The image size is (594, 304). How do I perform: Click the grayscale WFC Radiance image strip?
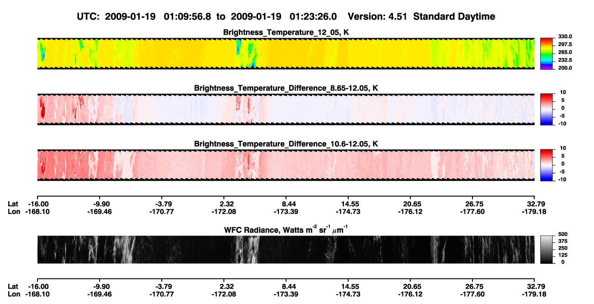[x=286, y=249]
